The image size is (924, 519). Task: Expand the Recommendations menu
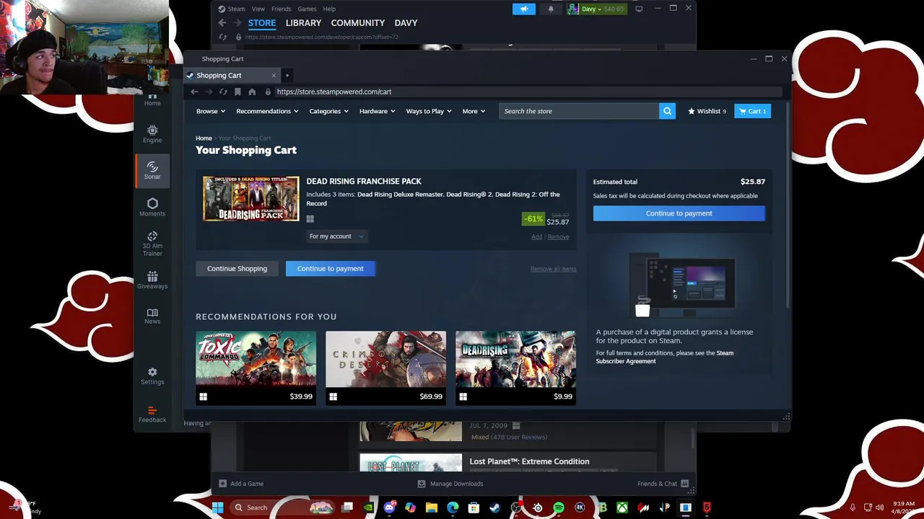coord(268,111)
